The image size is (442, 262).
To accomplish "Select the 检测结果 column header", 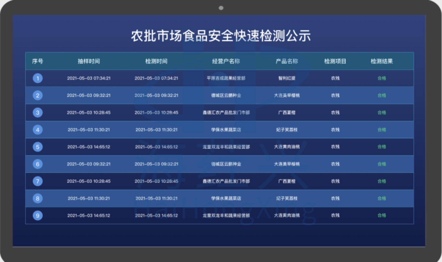I will click(x=381, y=61).
